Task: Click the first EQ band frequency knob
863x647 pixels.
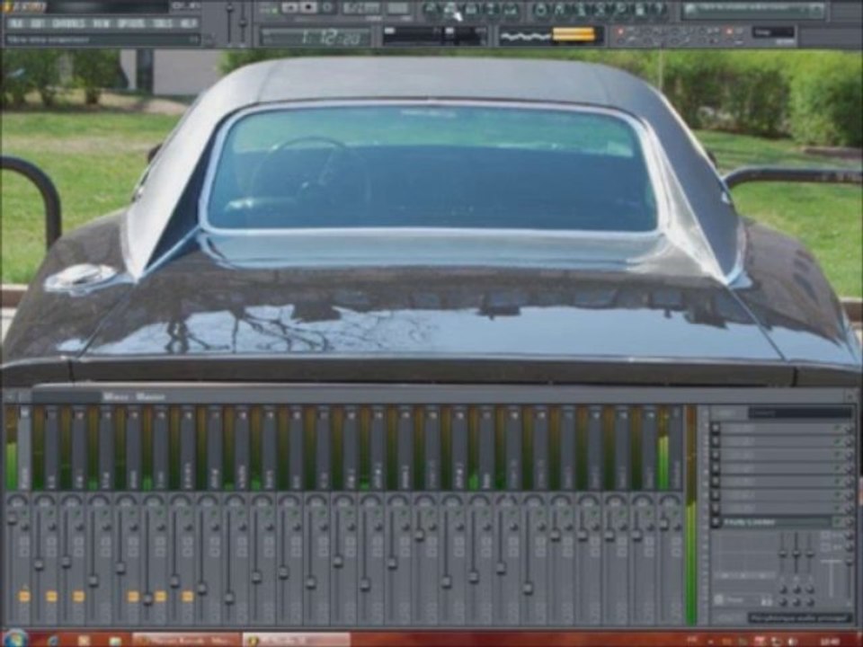Action: tap(783, 589)
